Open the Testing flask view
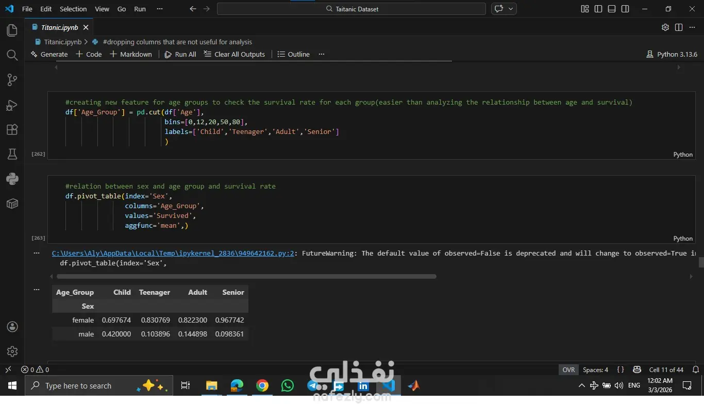 [x=12, y=154]
